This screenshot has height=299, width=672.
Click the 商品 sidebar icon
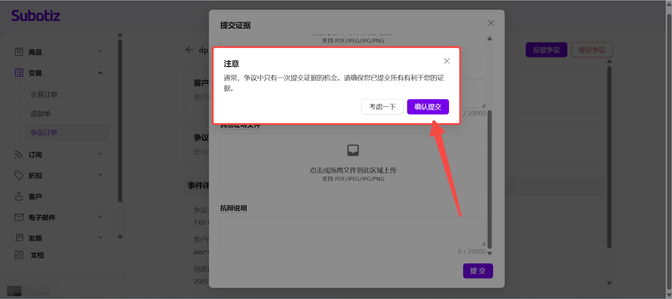pos(19,52)
